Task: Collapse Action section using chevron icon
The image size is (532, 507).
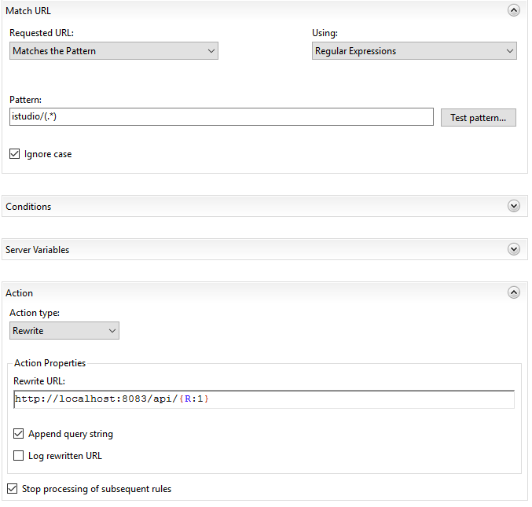Action: (x=514, y=292)
